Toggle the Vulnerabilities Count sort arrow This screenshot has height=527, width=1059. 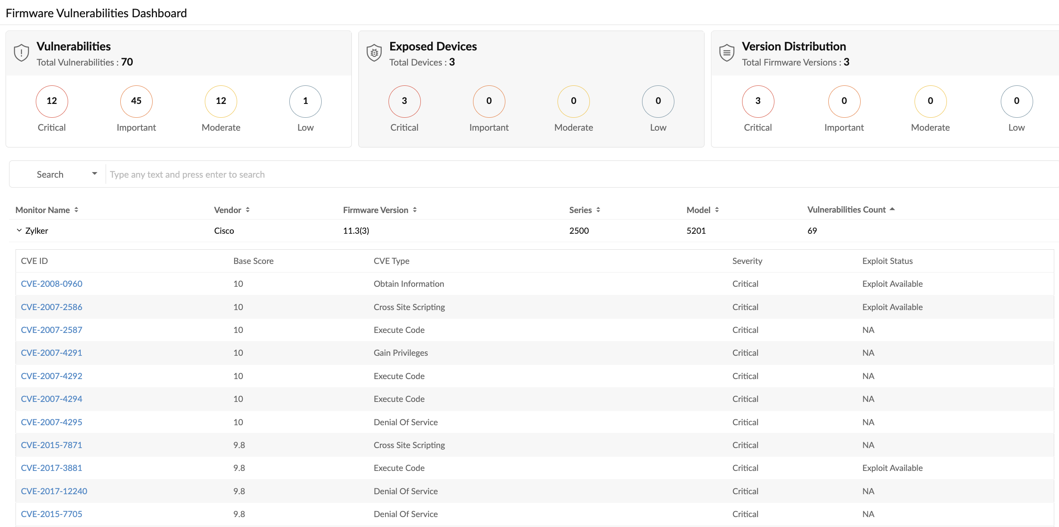893,209
